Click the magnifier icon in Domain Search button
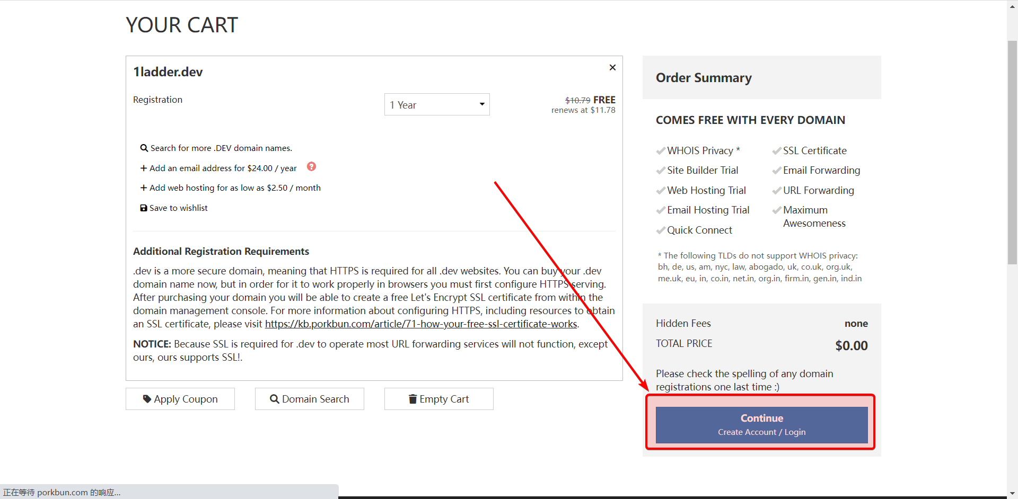 (274, 399)
